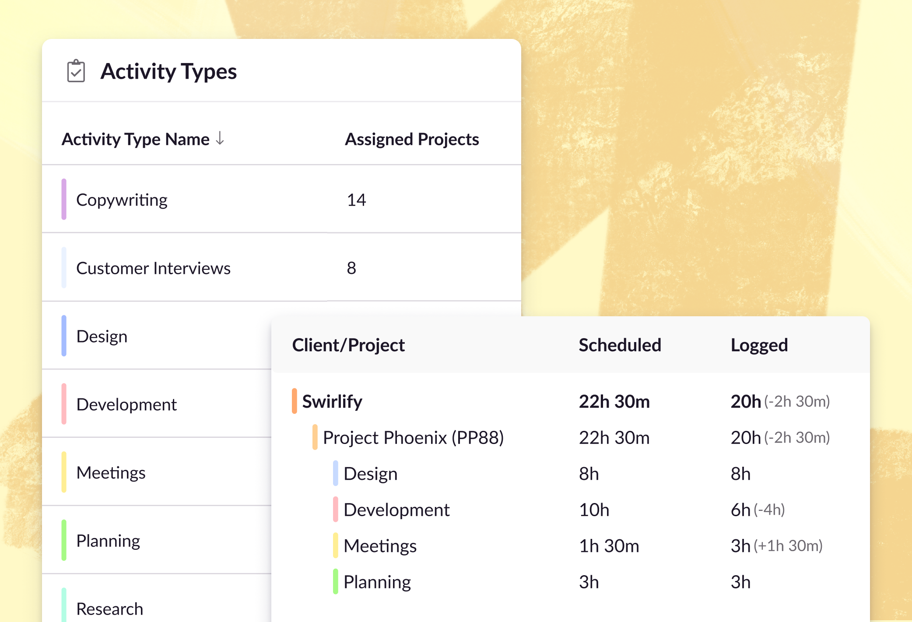Click Swirlify logged total 20h (-2h 30m)
912x622 pixels.
click(x=780, y=402)
